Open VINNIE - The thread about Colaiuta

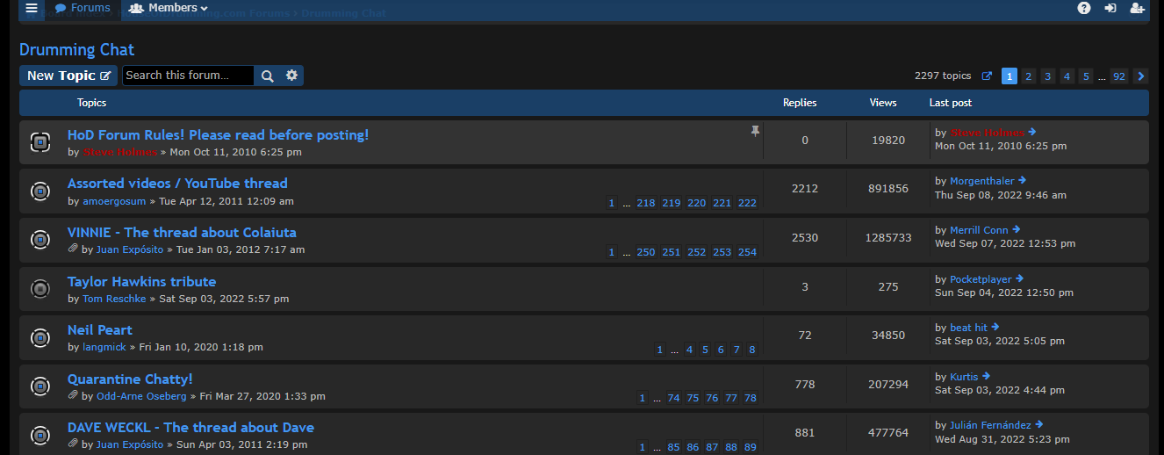[x=182, y=232]
